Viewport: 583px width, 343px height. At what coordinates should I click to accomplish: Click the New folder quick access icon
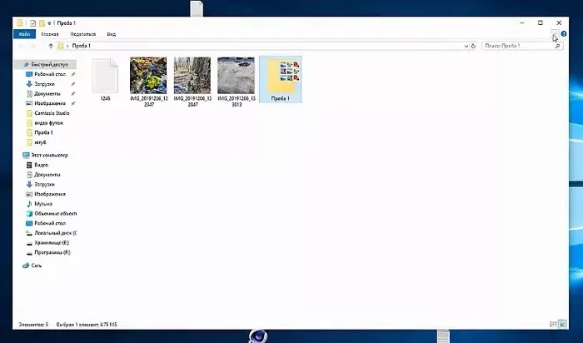pyautogui.click(x=42, y=23)
